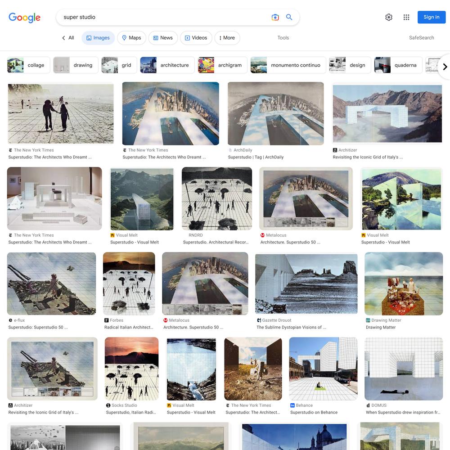This screenshot has height=450, width=450.
Task: Open the e-flux woman sweeping grid image
Action: click(x=51, y=283)
